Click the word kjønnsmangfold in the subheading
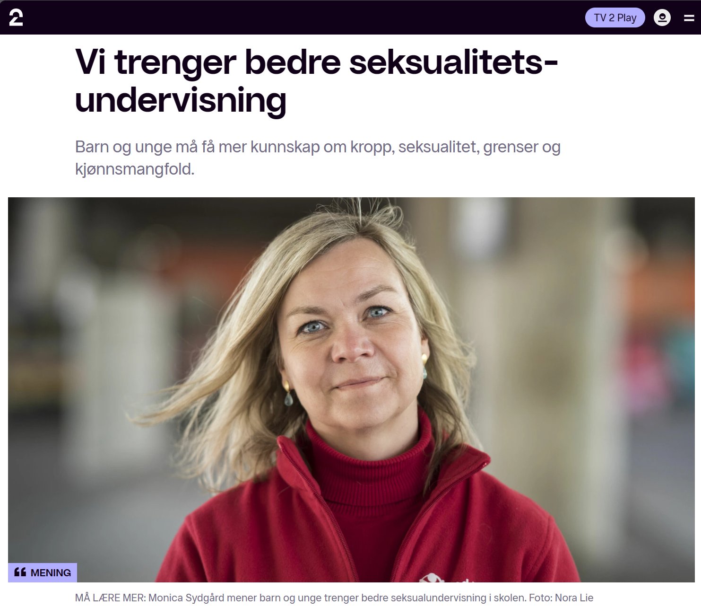 pyautogui.click(x=135, y=169)
